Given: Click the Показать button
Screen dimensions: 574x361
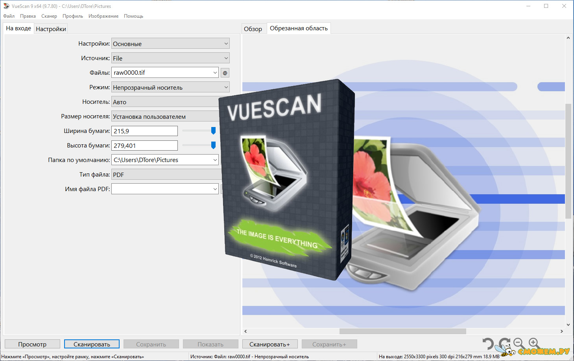Looking at the screenshot, I should 210,344.
